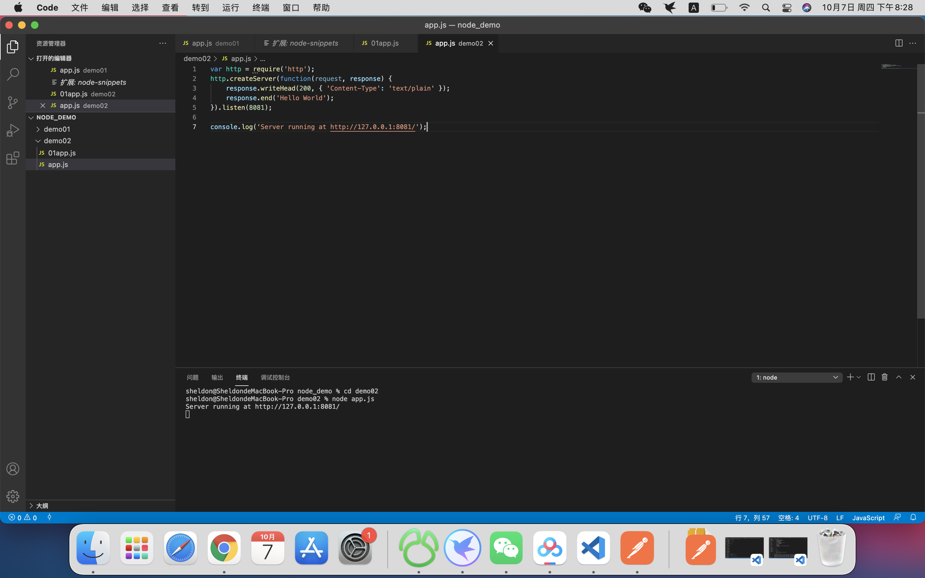Click the editor vertical scrollbar

[921, 191]
